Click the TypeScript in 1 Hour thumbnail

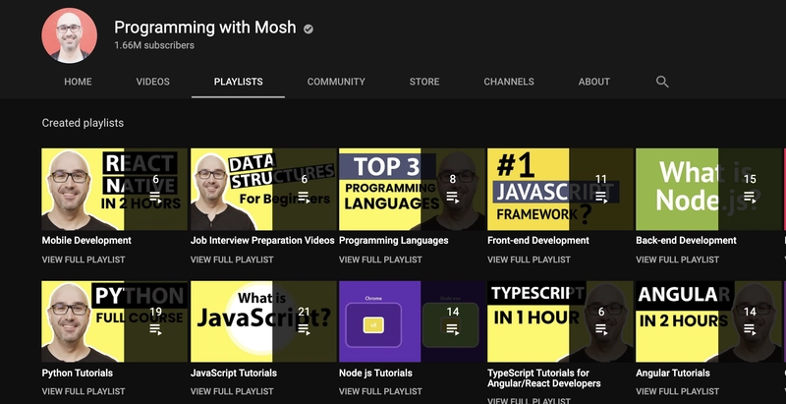pyautogui.click(x=560, y=321)
